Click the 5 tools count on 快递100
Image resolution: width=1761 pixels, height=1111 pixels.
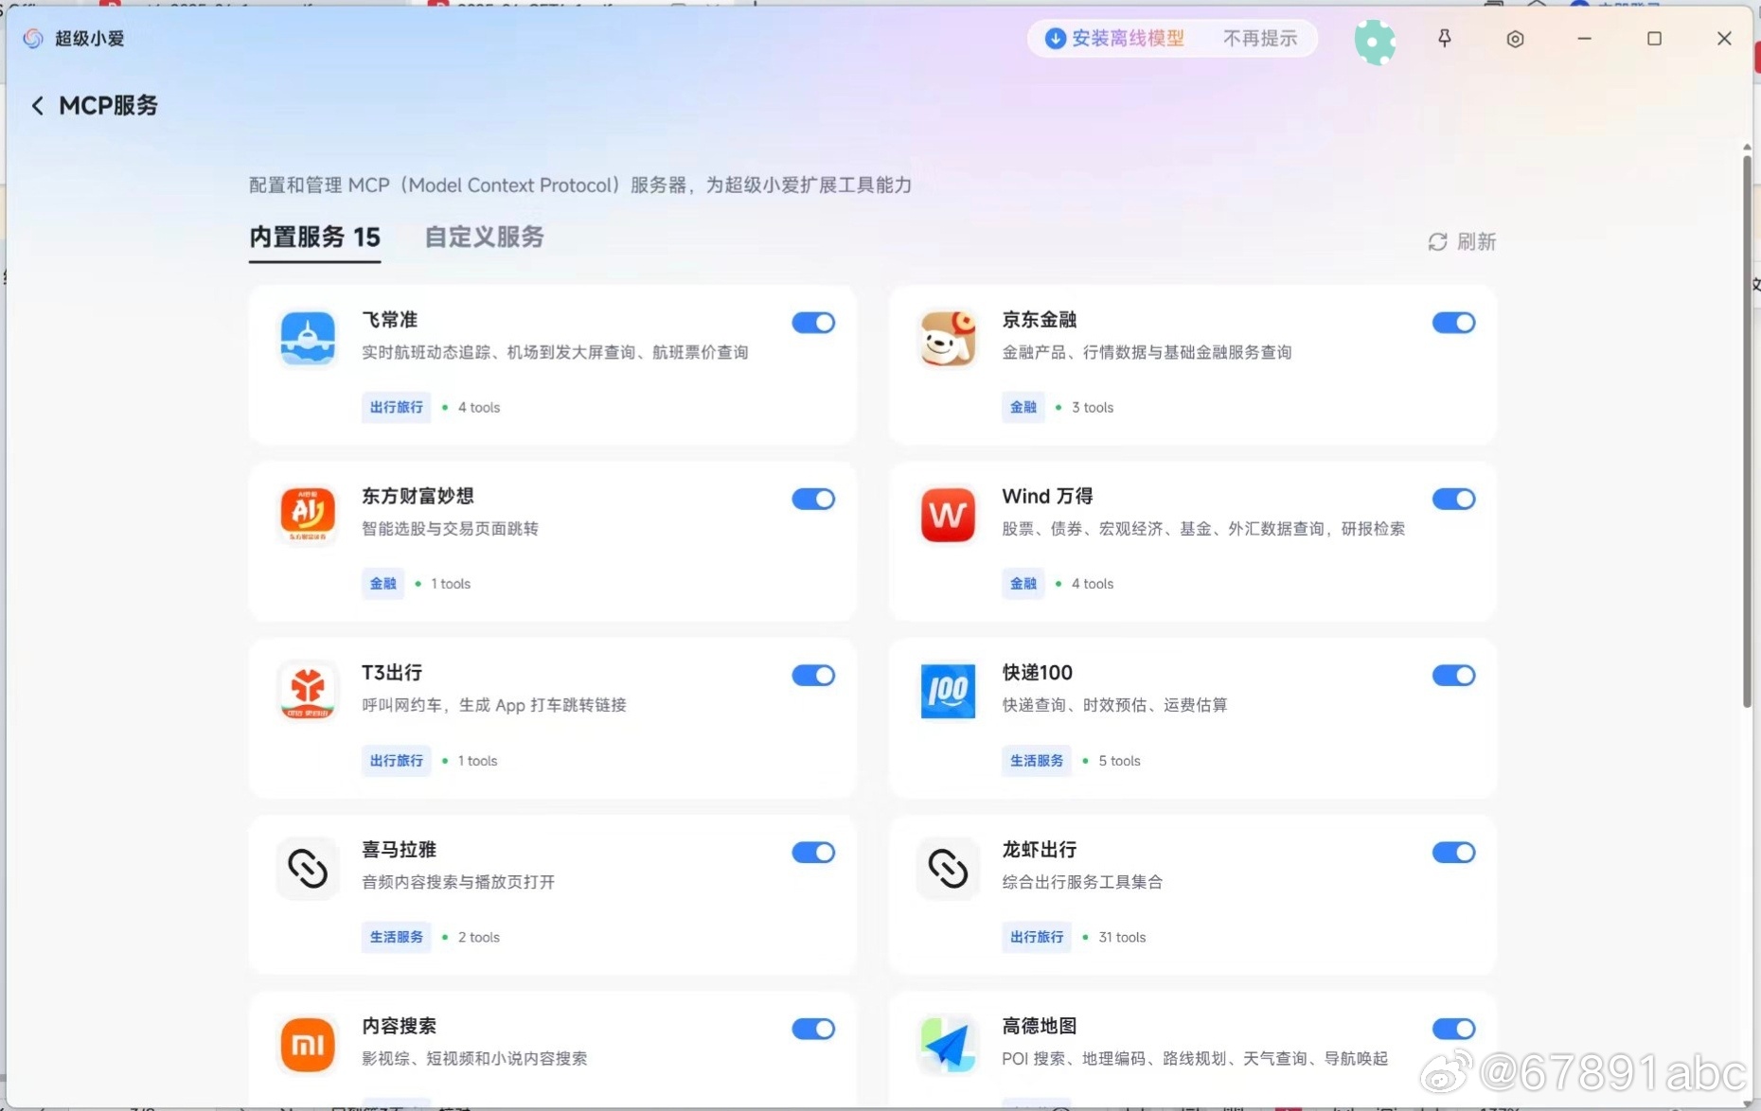click(x=1119, y=761)
